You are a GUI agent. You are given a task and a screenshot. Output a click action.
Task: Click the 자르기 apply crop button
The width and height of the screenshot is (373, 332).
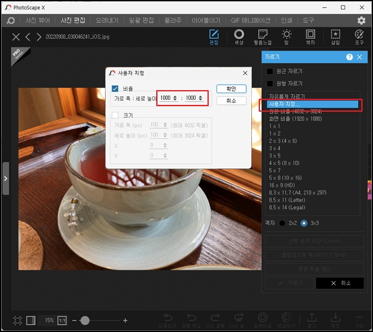click(290, 283)
